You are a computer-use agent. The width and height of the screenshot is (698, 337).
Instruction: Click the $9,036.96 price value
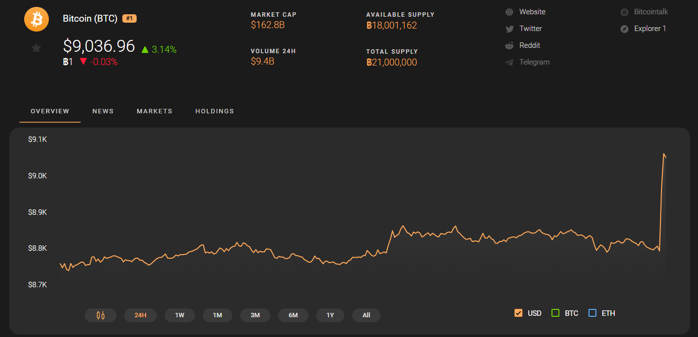(x=99, y=46)
